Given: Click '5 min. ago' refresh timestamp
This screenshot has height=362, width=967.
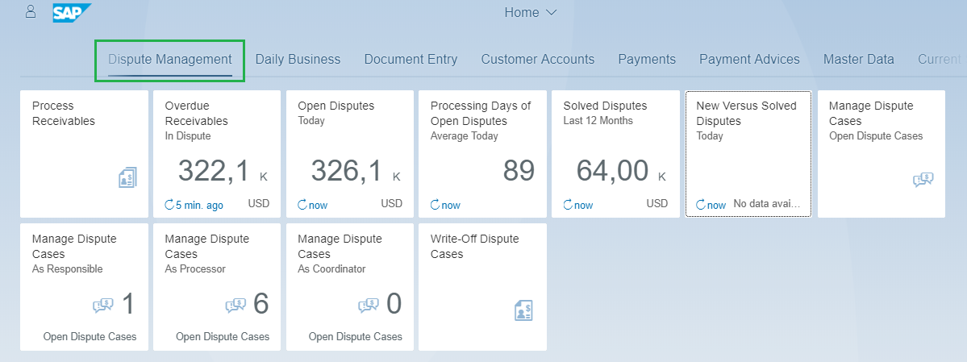Looking at the screenshot, I should click(199, 205).
